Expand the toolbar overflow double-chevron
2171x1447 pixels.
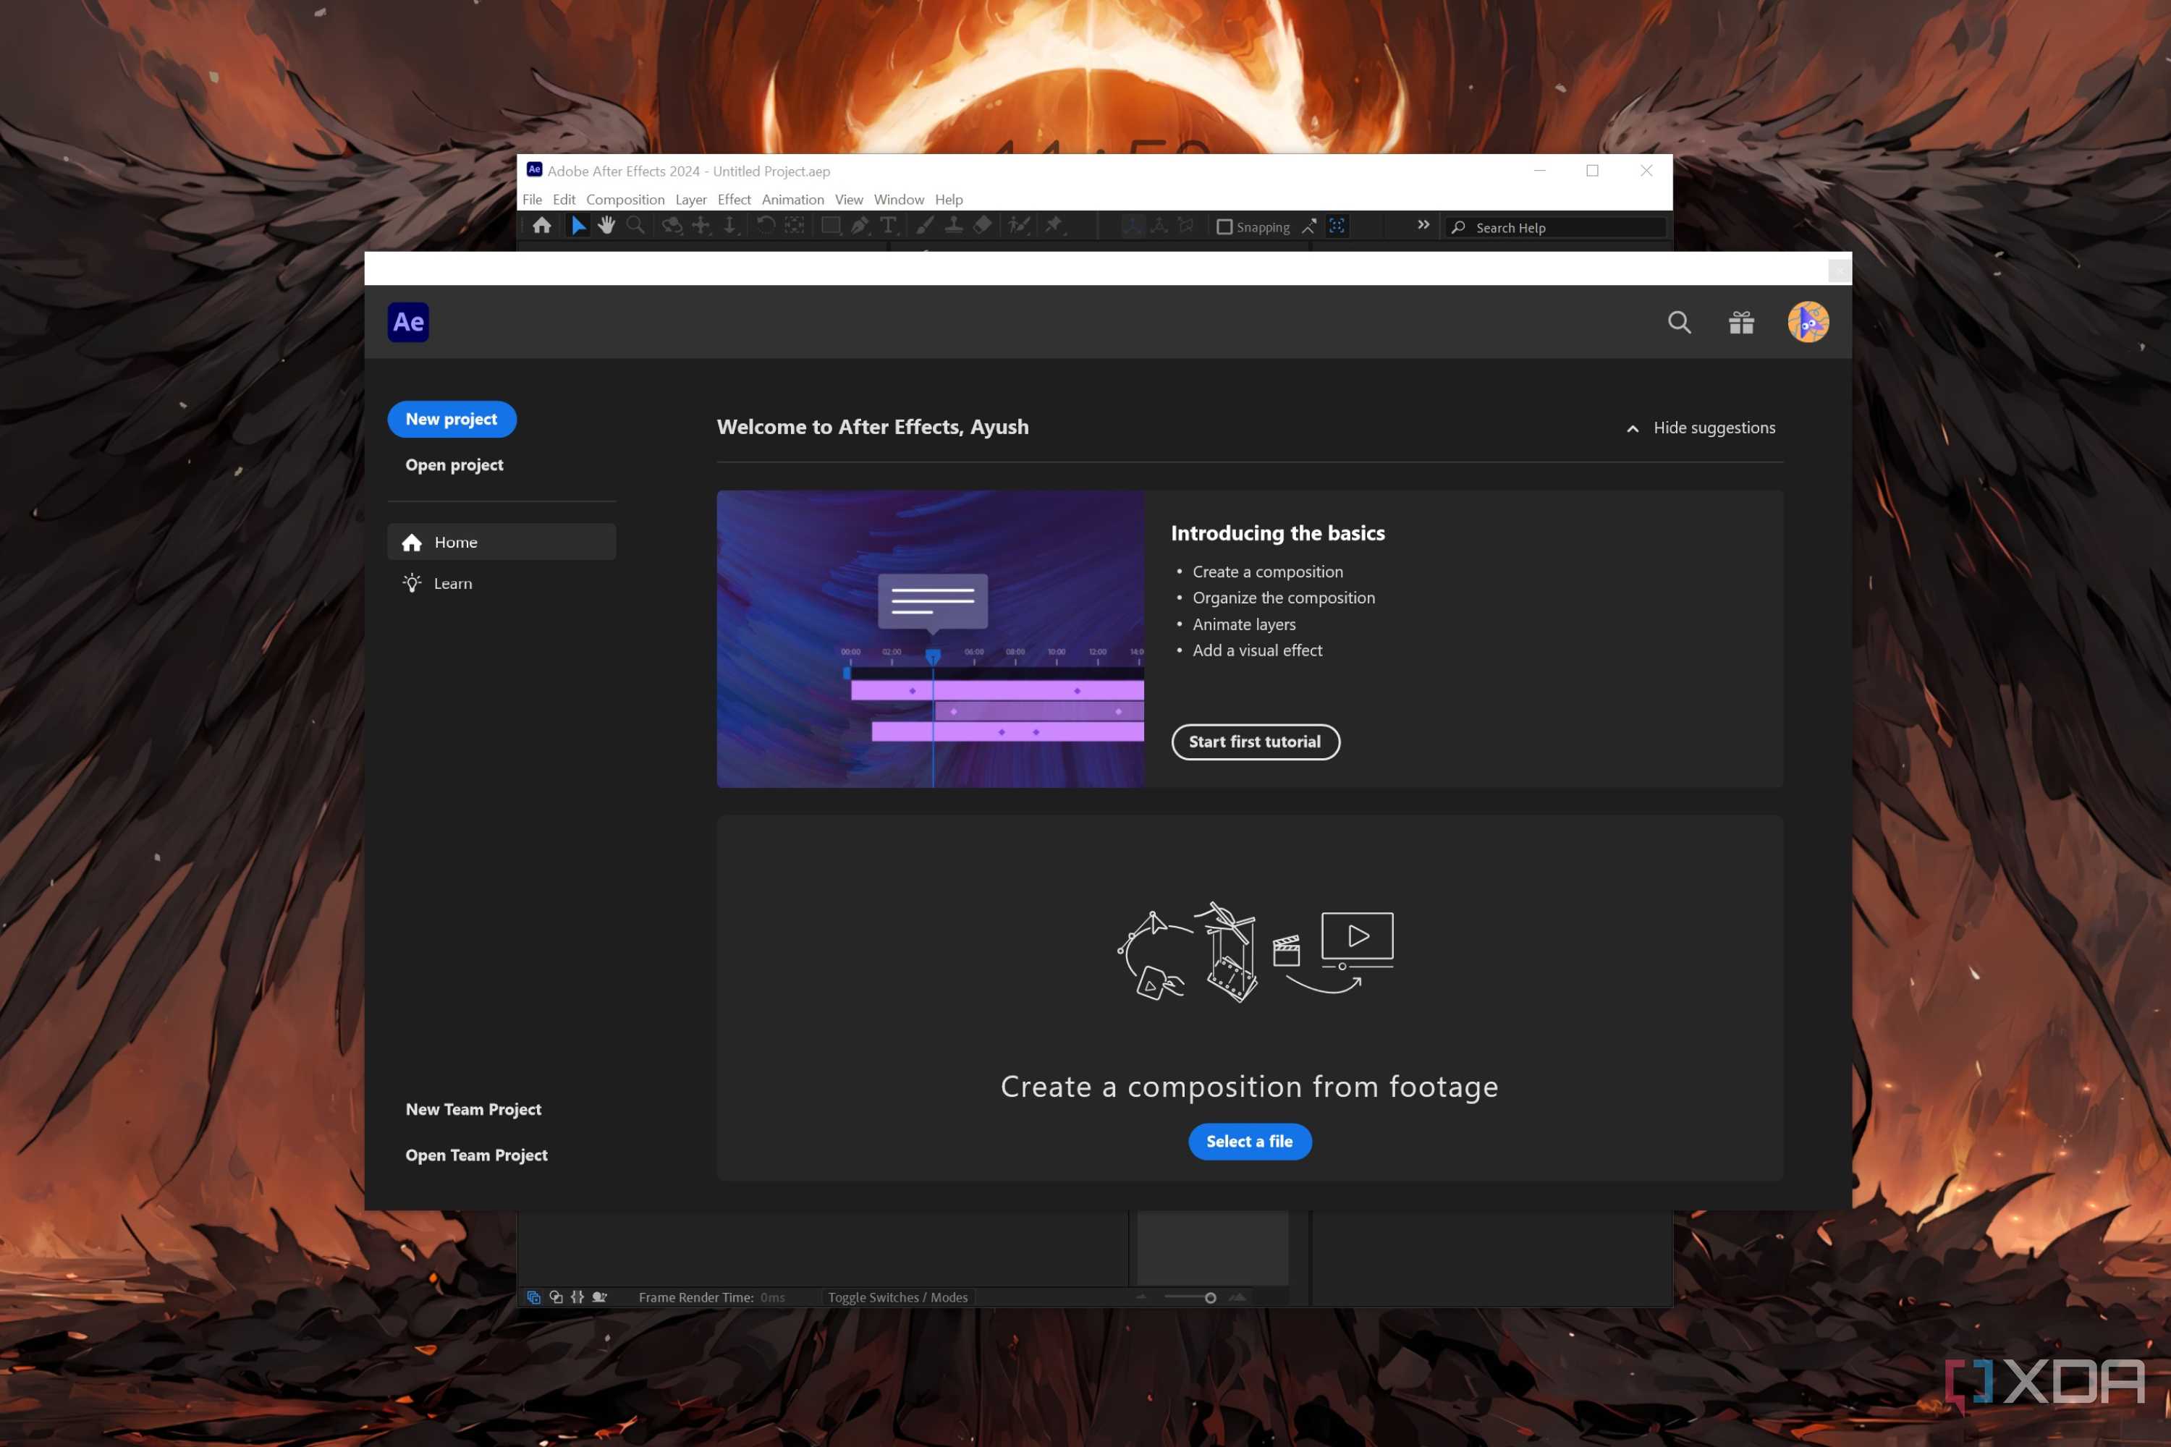1423,225
